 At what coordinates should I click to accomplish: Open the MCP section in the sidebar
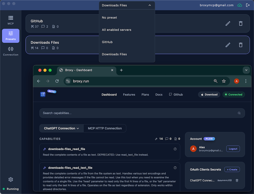click(10, 20)
